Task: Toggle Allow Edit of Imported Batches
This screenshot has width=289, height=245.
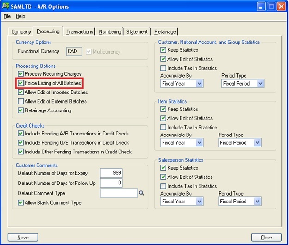Action: [x=21, y=92]
